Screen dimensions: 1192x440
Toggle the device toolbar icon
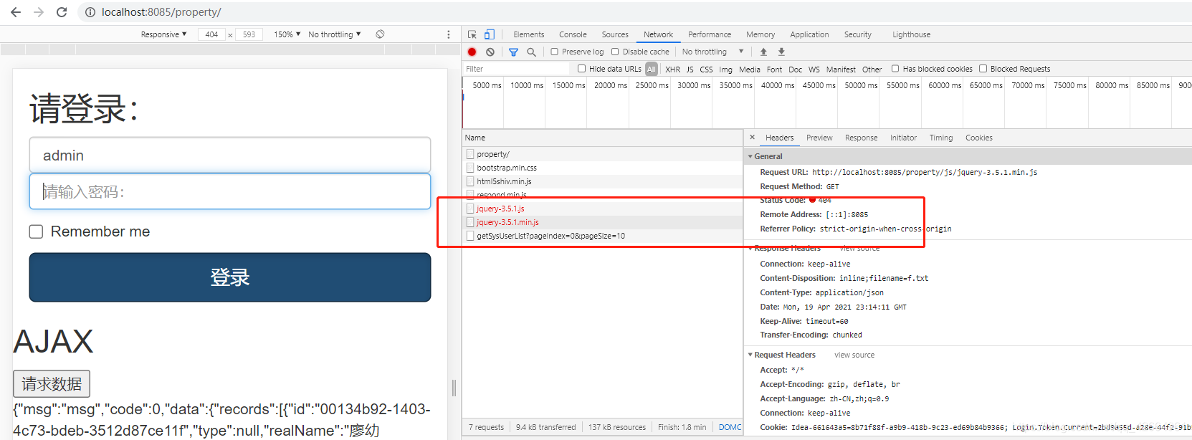coord(490,34)
